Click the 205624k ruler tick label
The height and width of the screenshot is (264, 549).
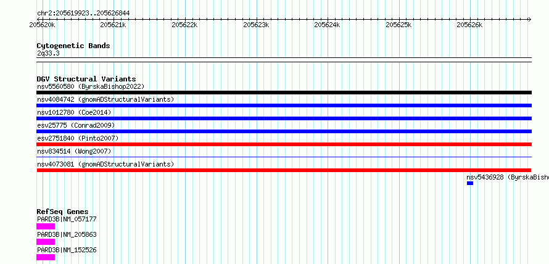pos(328,25)
